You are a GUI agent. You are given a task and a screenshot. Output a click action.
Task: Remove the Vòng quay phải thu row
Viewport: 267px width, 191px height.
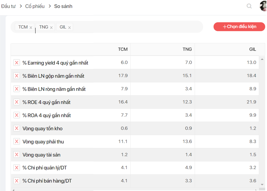tap(17, 142)
